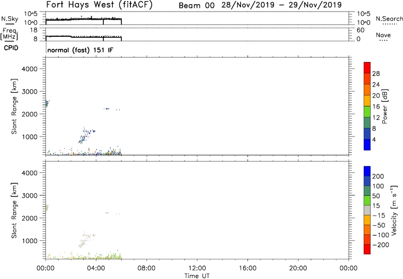Click the Slant Range label of velocity panel
This screenshot has width=403, height=279.
(14, 211)
